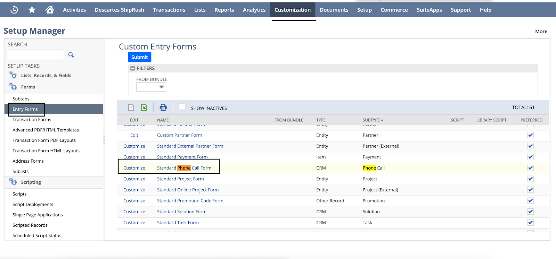Toggle Preferred checkbox for Standard Solution Form
Image resolution: width=556 pixels, height=259 pixels.
coord(530,211)
